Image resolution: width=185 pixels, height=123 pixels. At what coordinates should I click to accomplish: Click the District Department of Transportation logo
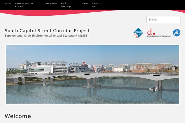pos(159,33)
